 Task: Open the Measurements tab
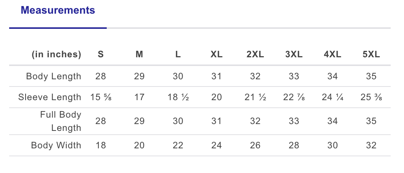pyautogui.click(x=58, y=11)
